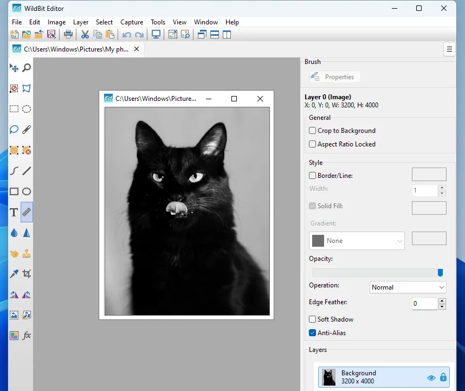465x391 pixels.
Task: Select the Rectangle shape tool
Action: coord(13,191)
